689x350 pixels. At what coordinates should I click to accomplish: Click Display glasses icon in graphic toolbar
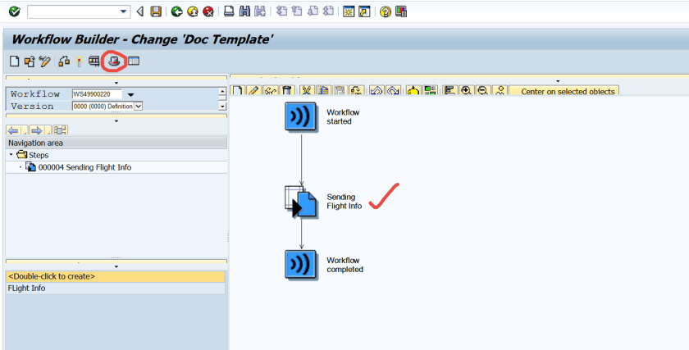tap(270, 90)
